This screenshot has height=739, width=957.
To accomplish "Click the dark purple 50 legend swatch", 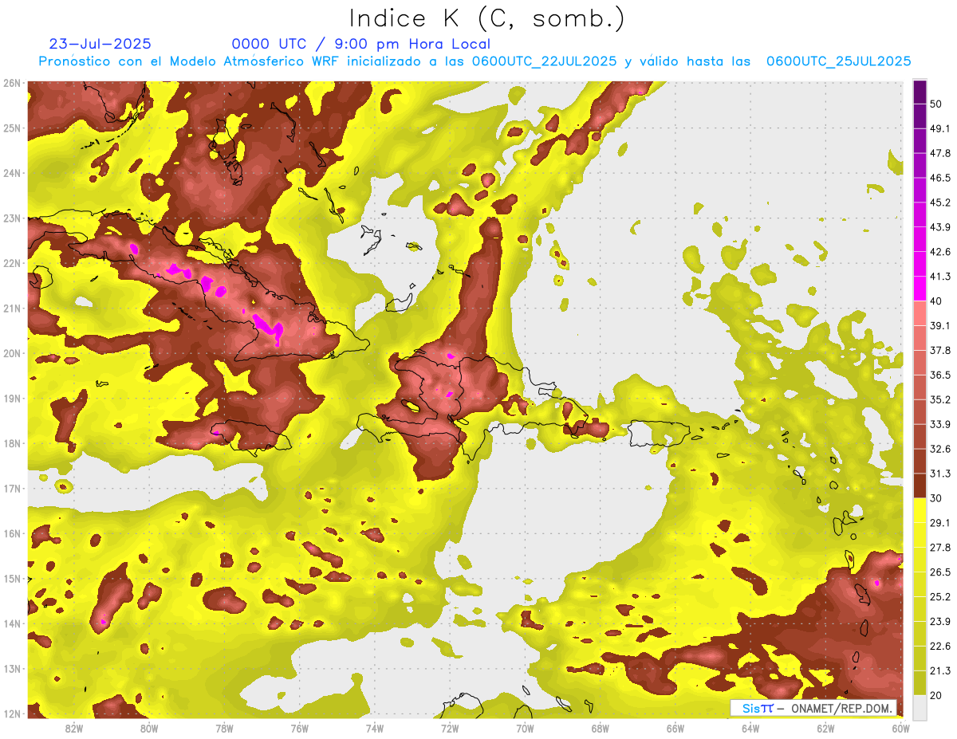I will click(x=920, y=92).
